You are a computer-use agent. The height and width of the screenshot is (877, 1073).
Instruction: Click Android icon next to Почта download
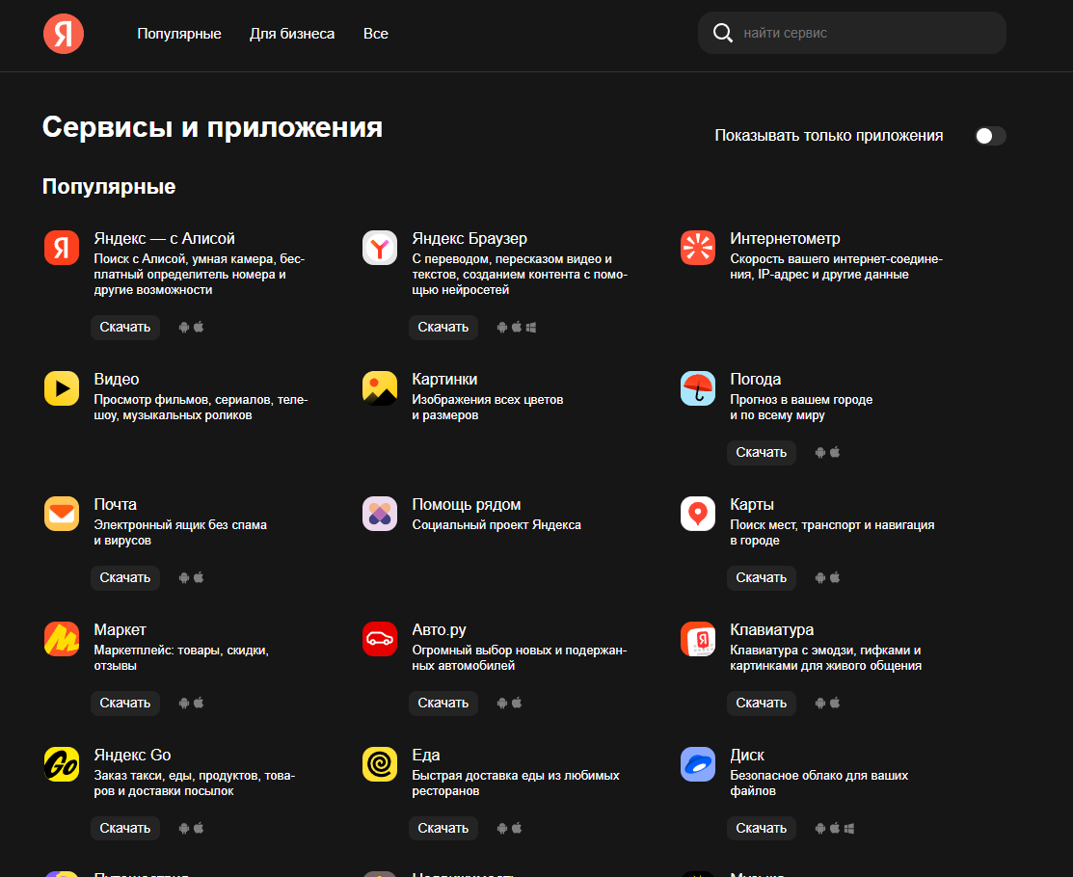coord(184,577)
